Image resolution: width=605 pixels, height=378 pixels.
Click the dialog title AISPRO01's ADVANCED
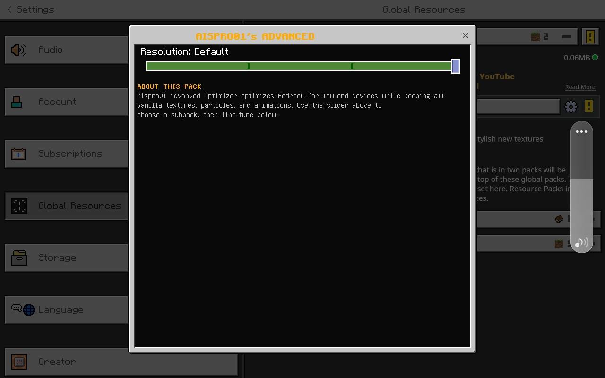point(255,36)
